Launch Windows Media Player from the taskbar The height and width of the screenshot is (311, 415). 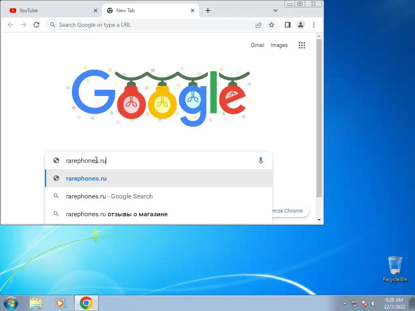60,303
